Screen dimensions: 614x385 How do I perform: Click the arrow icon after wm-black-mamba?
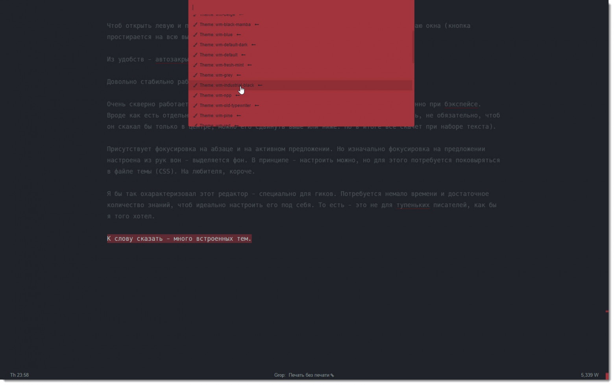pos(257,24)
